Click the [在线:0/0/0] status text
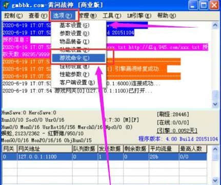Image resolution: width=221 pixels, height=185 pixels. coord(173,122)
